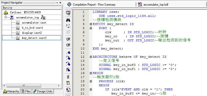The height and width of the screenshot is (96, 207).
Task: Select Cyclone: EP1C3T144C8 device row
Action: [x=31, y=13]
